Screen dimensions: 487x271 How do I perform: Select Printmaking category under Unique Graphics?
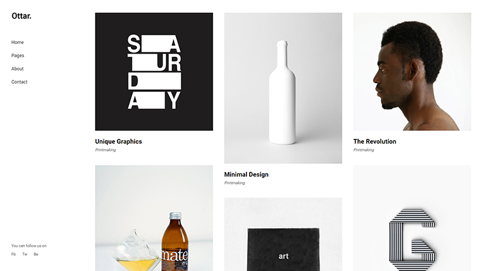(105, 150)
